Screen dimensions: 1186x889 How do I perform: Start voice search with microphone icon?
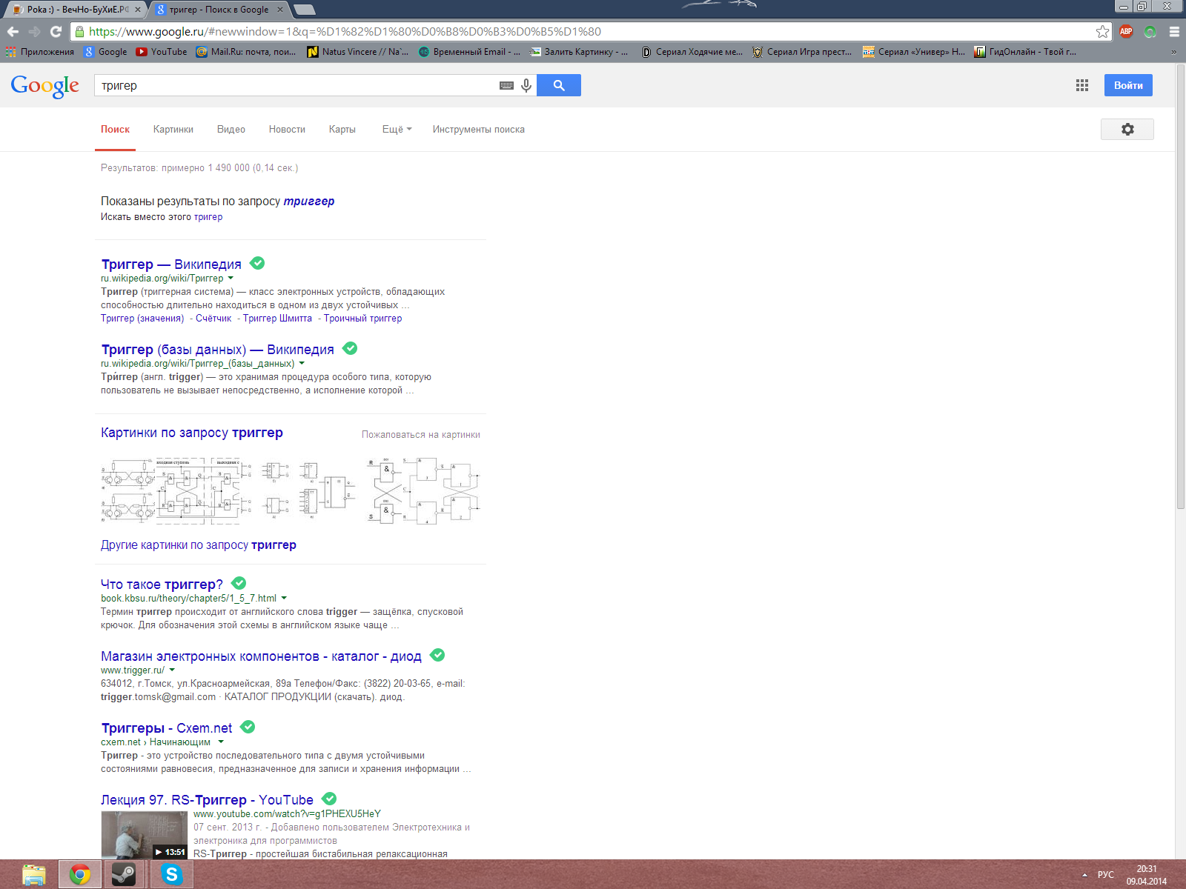(x=526, y=85)
